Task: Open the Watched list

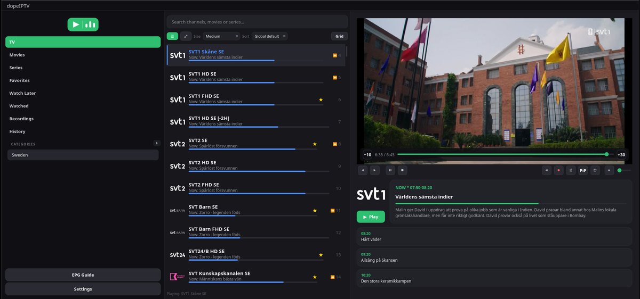Action: pos(83,106)
